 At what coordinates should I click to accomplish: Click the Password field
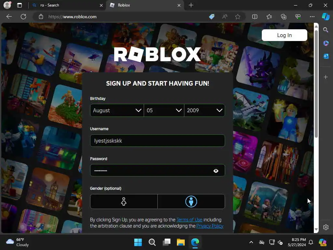click(x=157, y=171)
